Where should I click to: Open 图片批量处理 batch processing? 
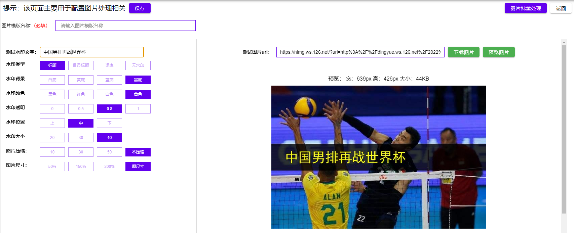(x=526, y=8)
